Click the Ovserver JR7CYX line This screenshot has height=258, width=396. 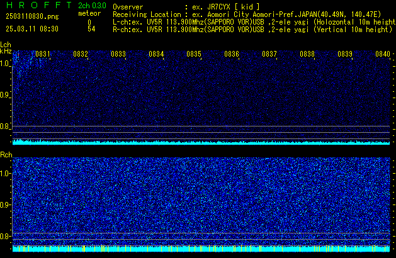tap(186, 7)
